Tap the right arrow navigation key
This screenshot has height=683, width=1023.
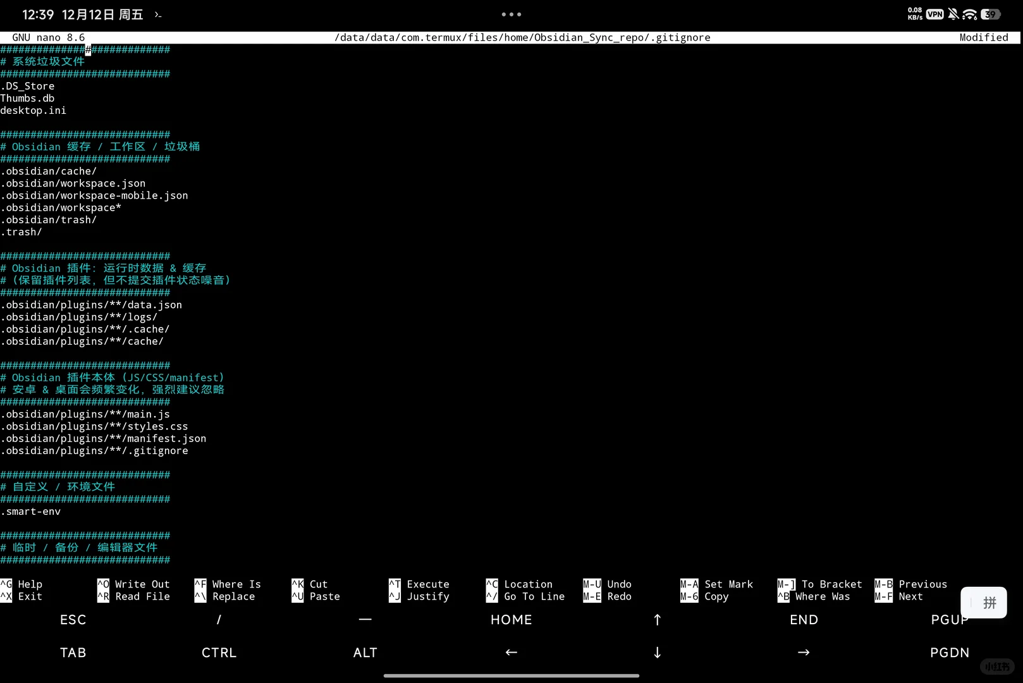point(803,652)
